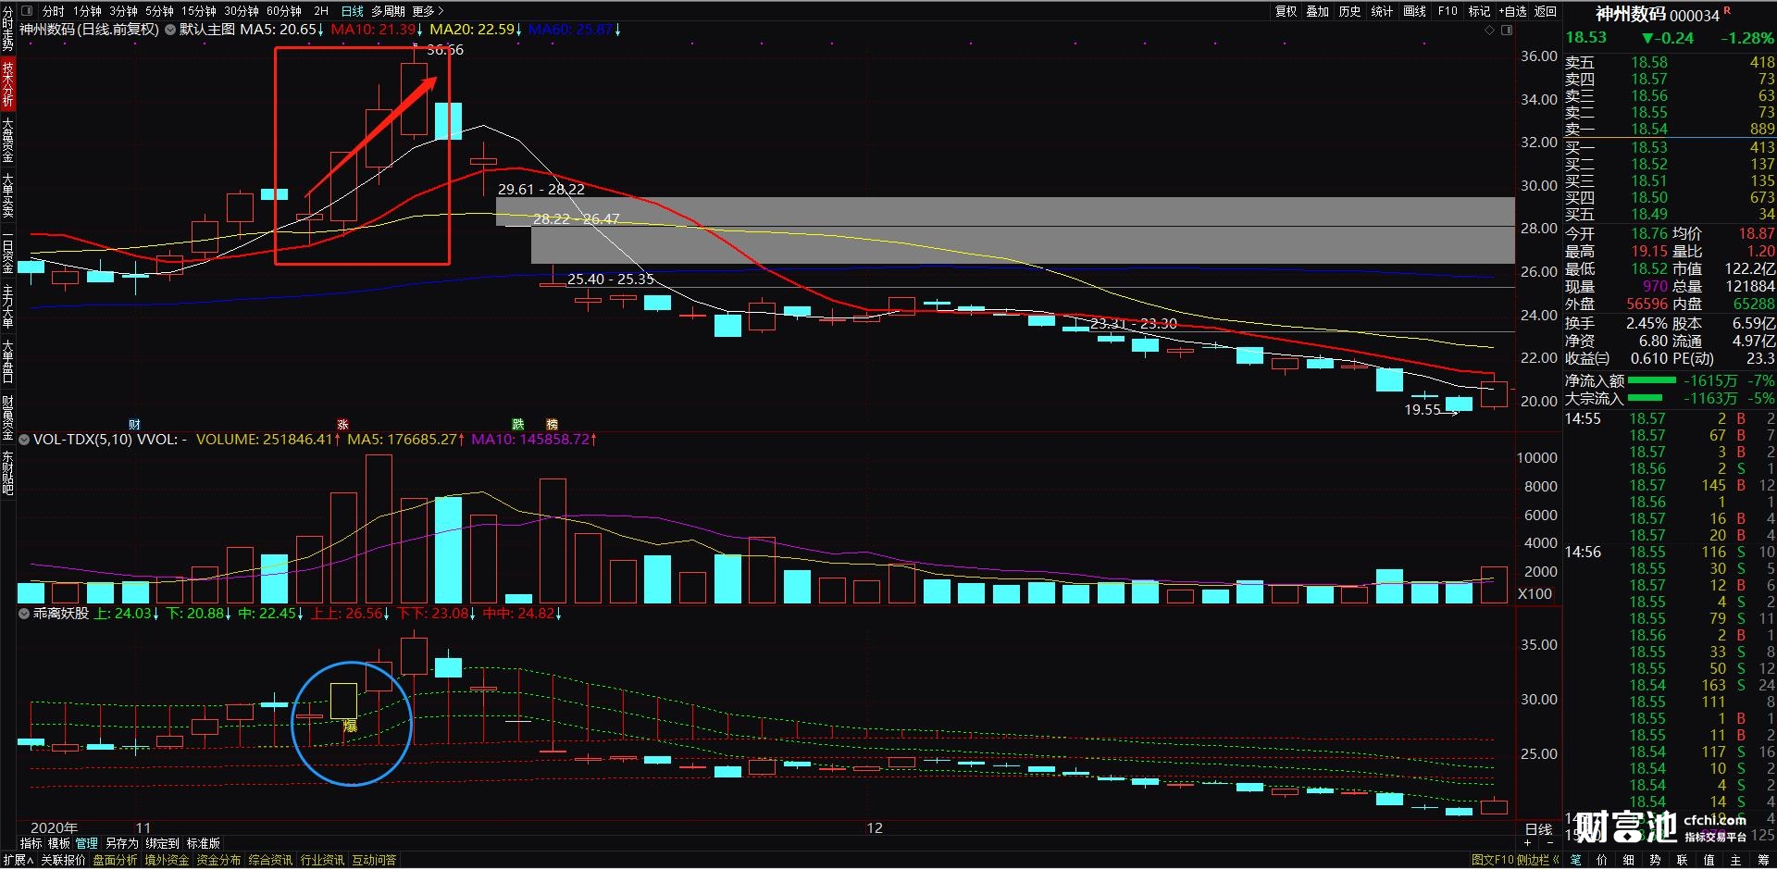Select the 主 tab in bottom-right bar
This screenshot has height=870, width=1777.
pos(1736,861)
